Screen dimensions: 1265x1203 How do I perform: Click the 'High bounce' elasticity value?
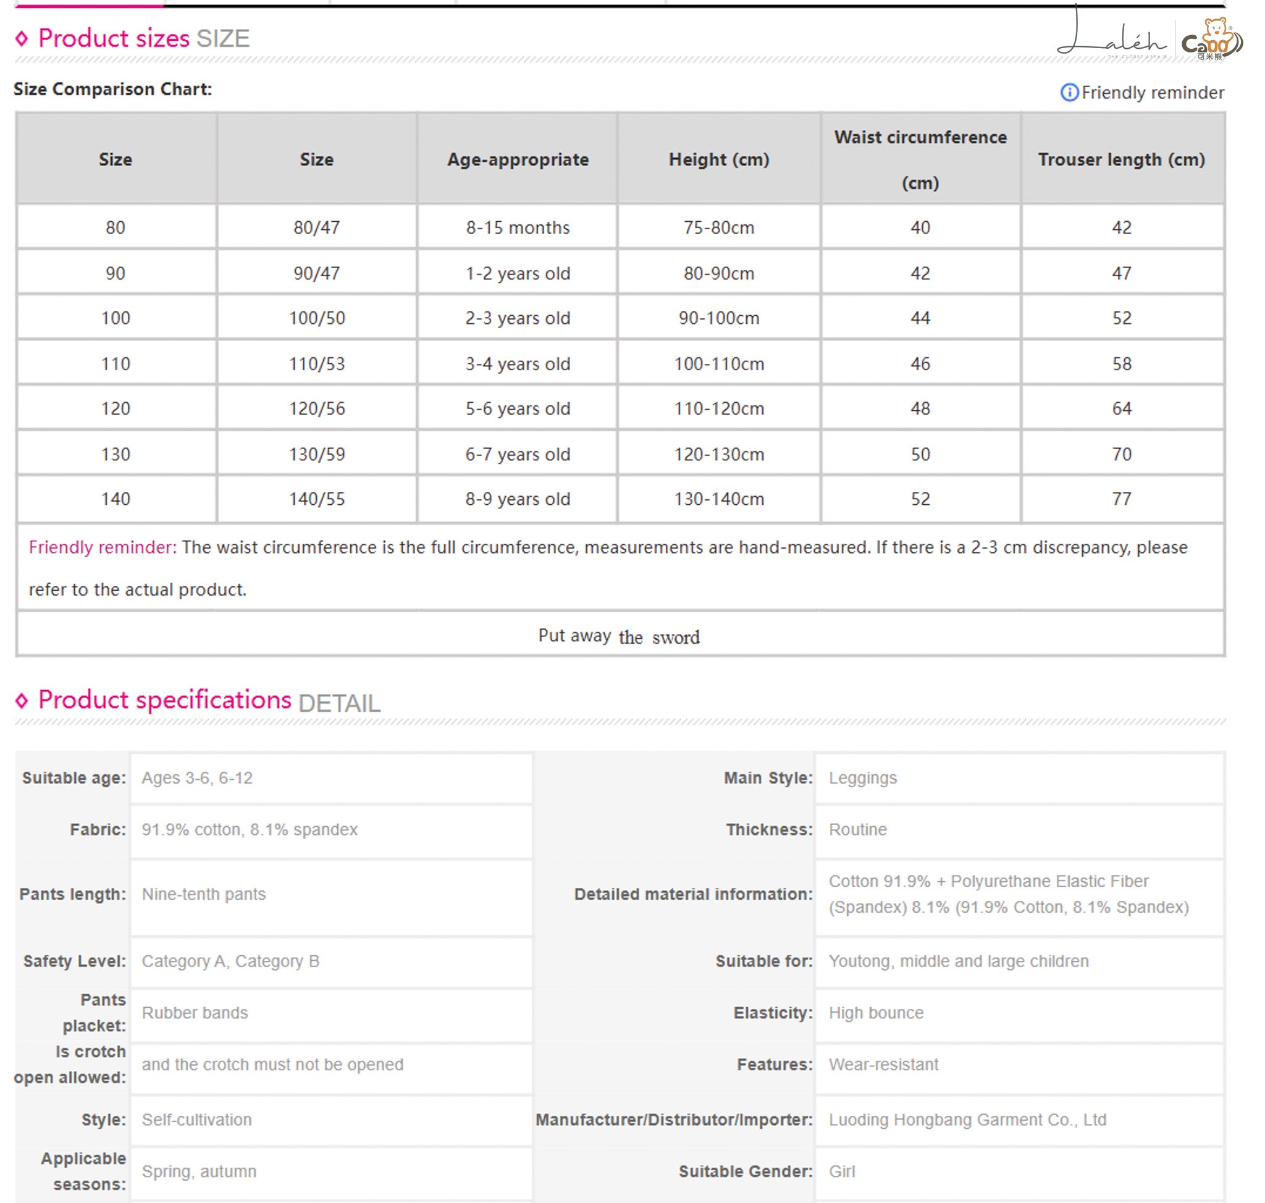point(876,1013)
